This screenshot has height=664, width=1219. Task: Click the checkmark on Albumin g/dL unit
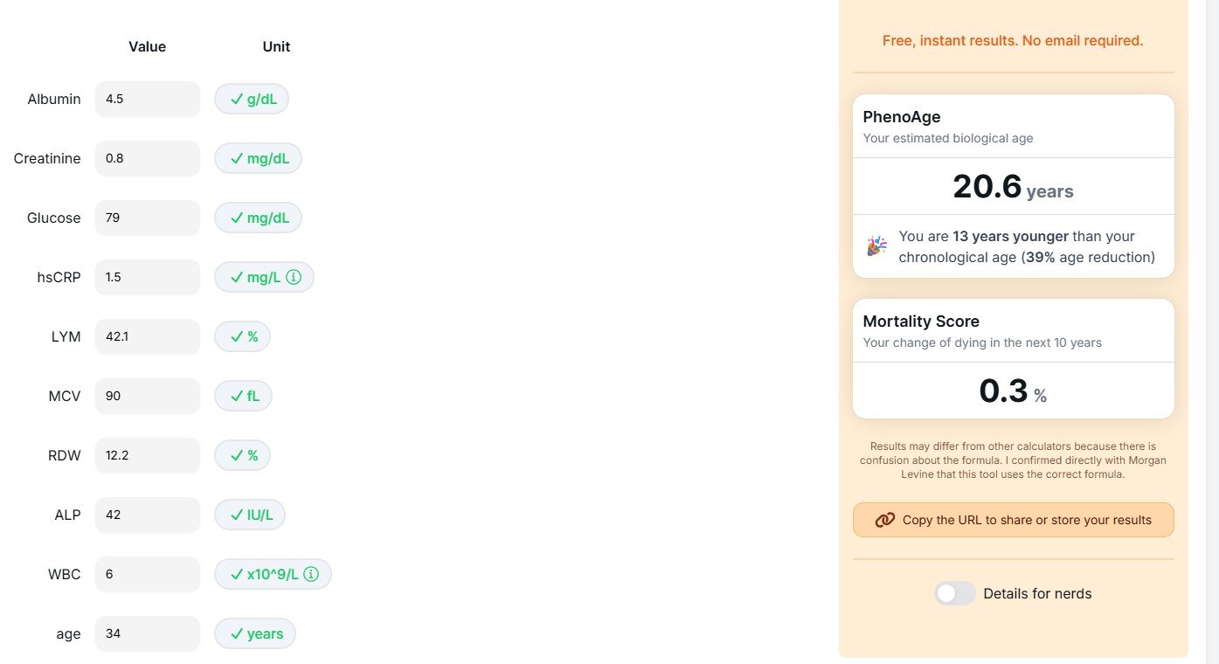point(237,100)
